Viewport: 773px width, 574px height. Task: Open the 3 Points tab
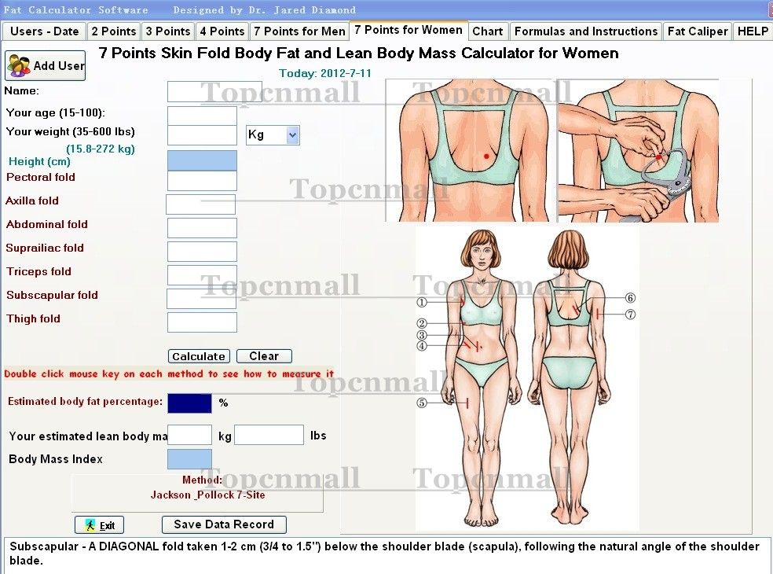pyautogui.click(x=167, y=31)
